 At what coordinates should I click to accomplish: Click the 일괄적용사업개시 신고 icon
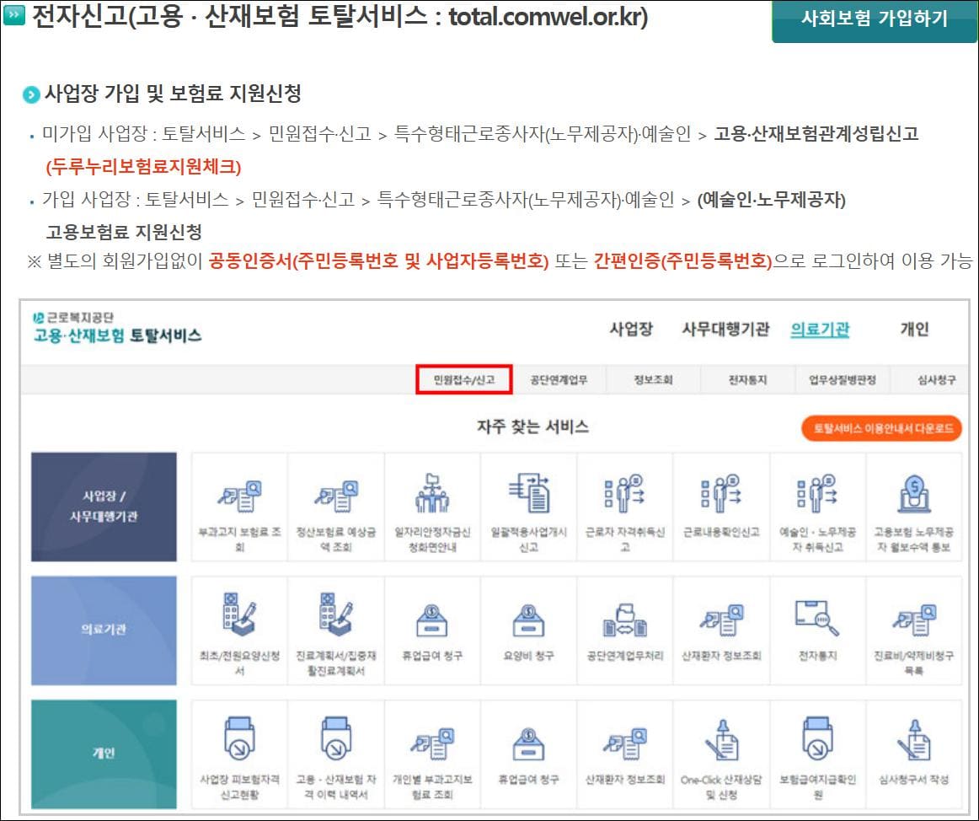coord(528,506)
